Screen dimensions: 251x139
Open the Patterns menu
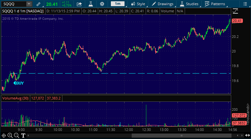click(x=215, y=4)
